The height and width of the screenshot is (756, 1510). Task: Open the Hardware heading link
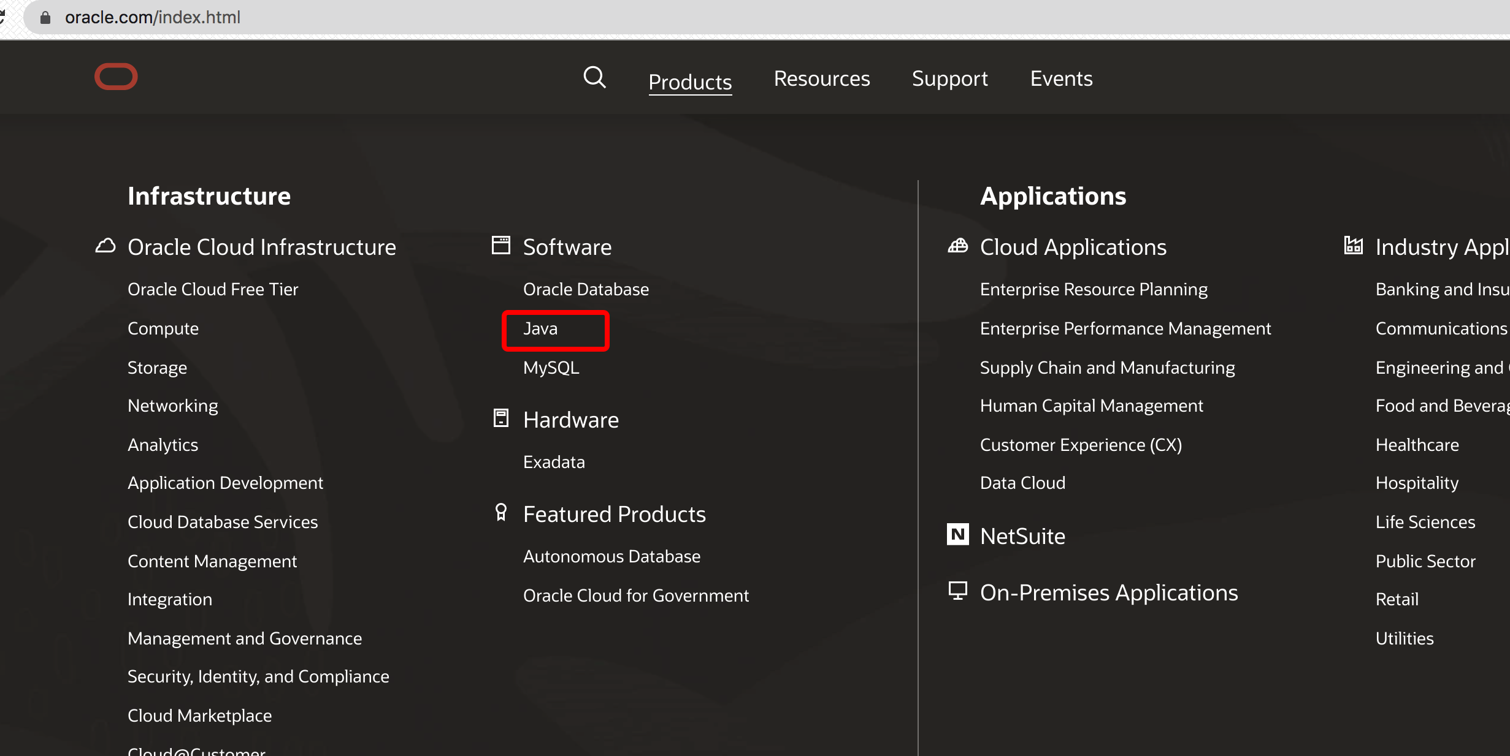tap(571, 420)
